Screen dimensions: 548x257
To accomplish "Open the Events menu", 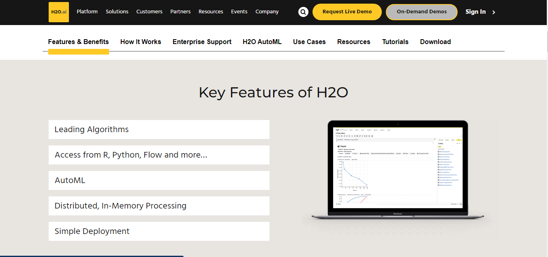I will click(239, 12).
